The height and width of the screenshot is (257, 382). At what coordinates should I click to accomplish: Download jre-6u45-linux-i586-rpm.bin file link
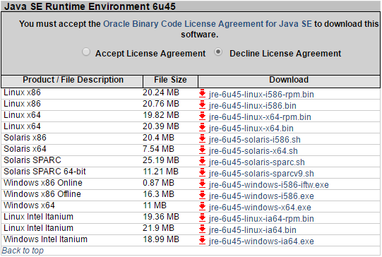[x=261, y=95]
